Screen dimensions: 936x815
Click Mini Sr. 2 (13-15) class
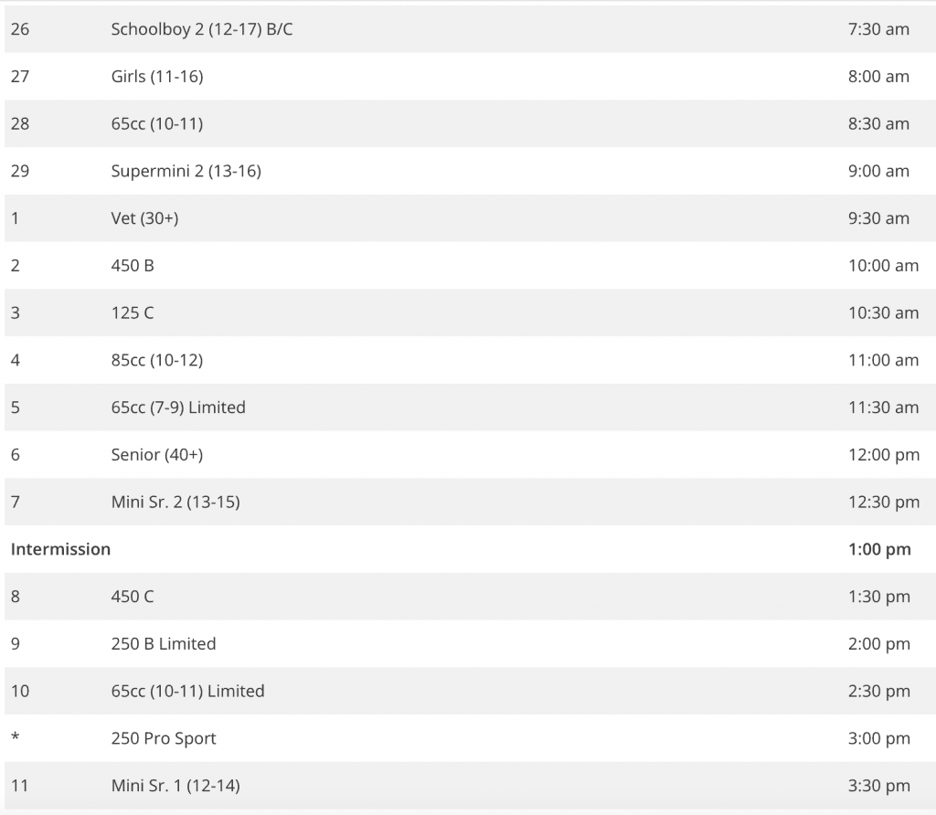coord(175,502)
